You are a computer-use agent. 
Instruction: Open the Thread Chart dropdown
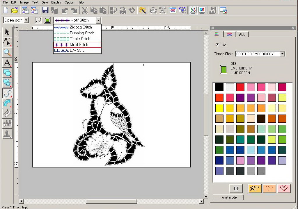(282, 54)
